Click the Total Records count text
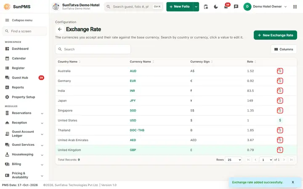Viewport: 303px width, 189px height. [x=69, y=160]
